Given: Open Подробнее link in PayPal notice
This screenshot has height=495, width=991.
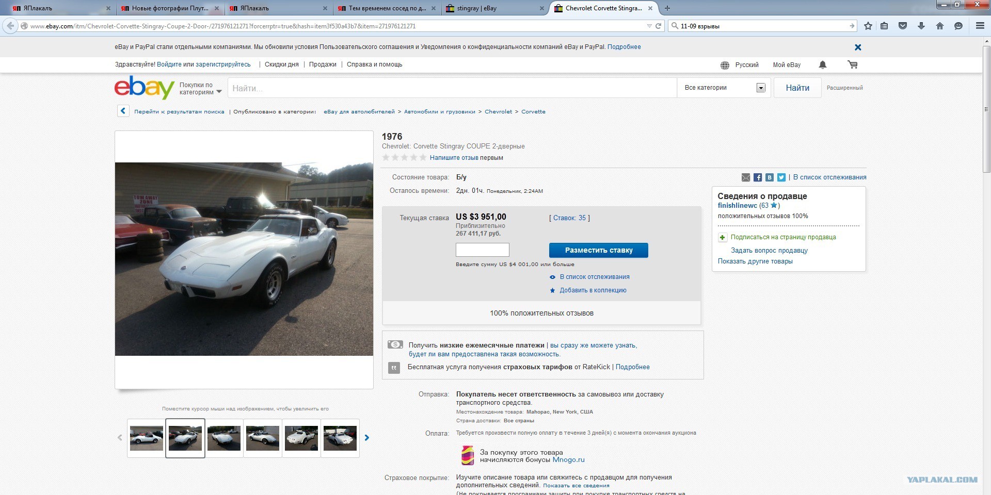Looking at the screenshot, I should 624,47.
